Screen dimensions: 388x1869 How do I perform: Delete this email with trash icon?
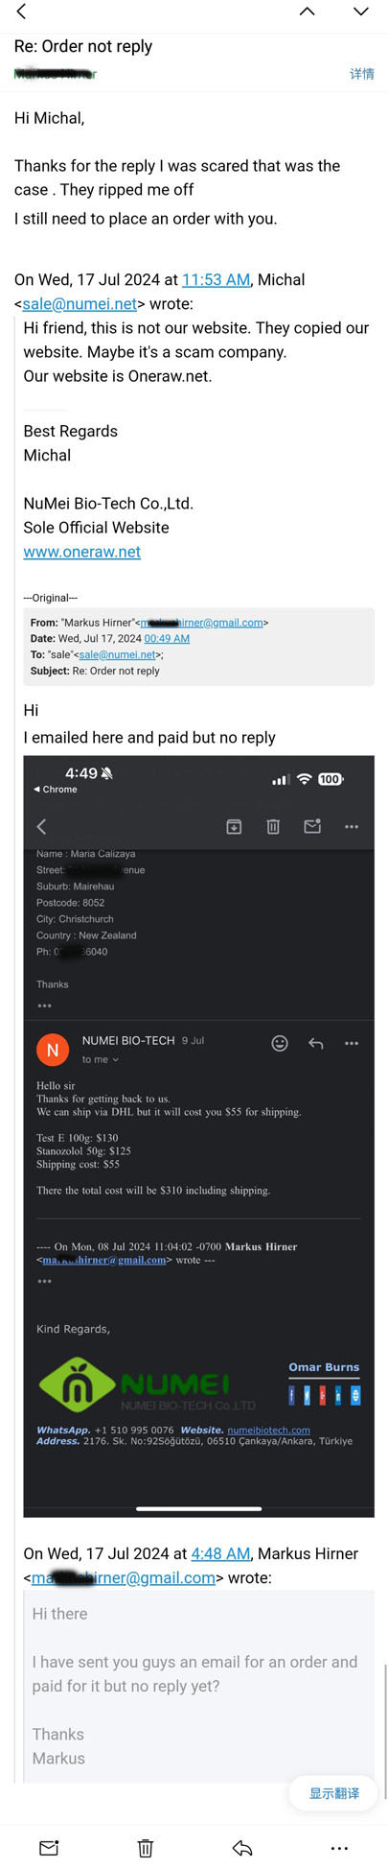coord(145,1848)
